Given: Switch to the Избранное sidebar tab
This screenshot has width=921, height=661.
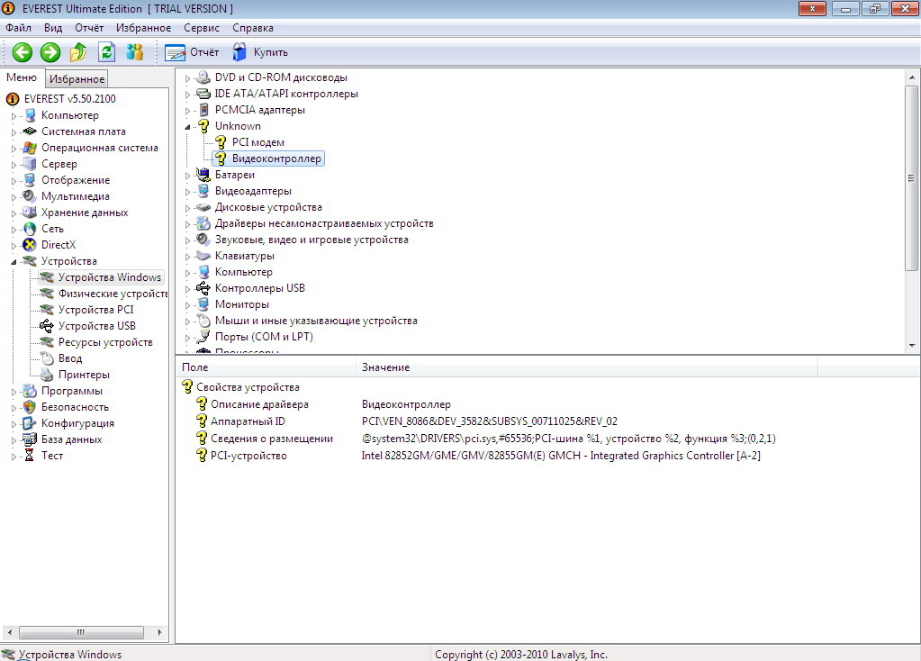Looking at the screenshot, I should pyautogui.click(x=77, y=78).
